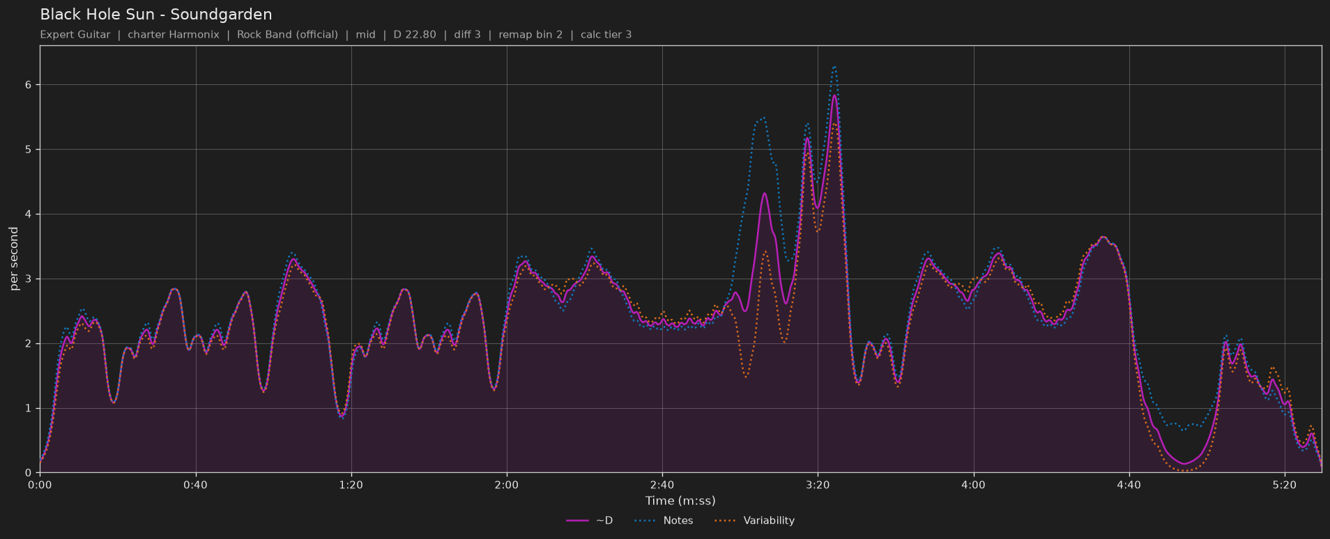Click the "D 22.80" difficulty value
This screenshot has width=1330, height=539.
click(x=415, y=35)
